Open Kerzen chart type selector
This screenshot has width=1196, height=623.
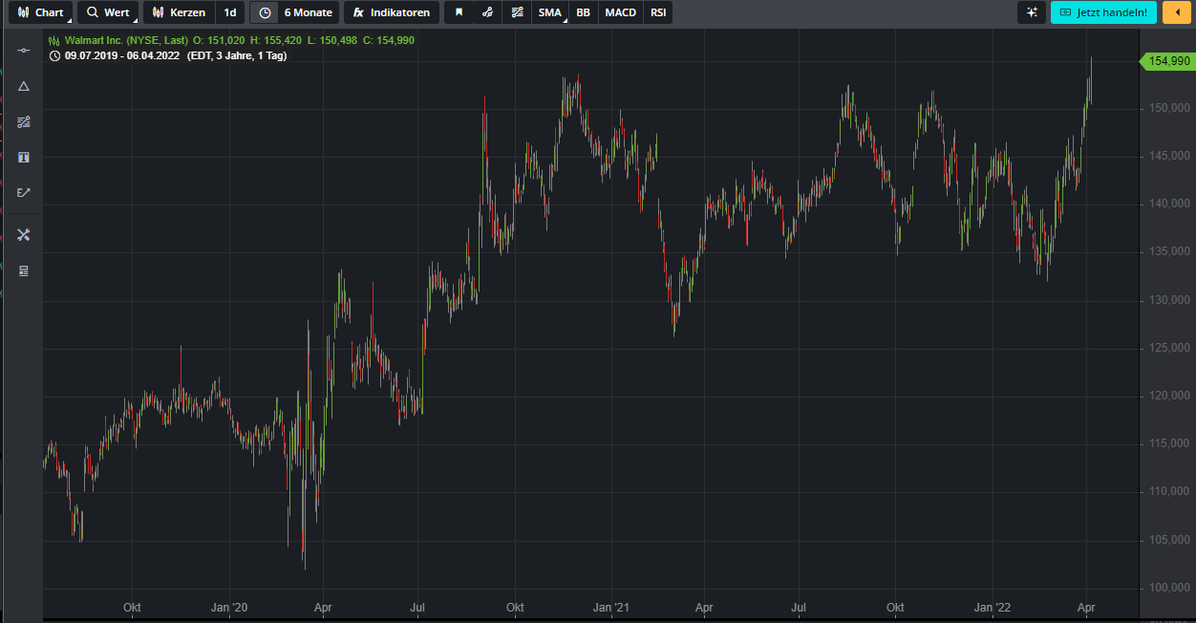click(179, 12)
